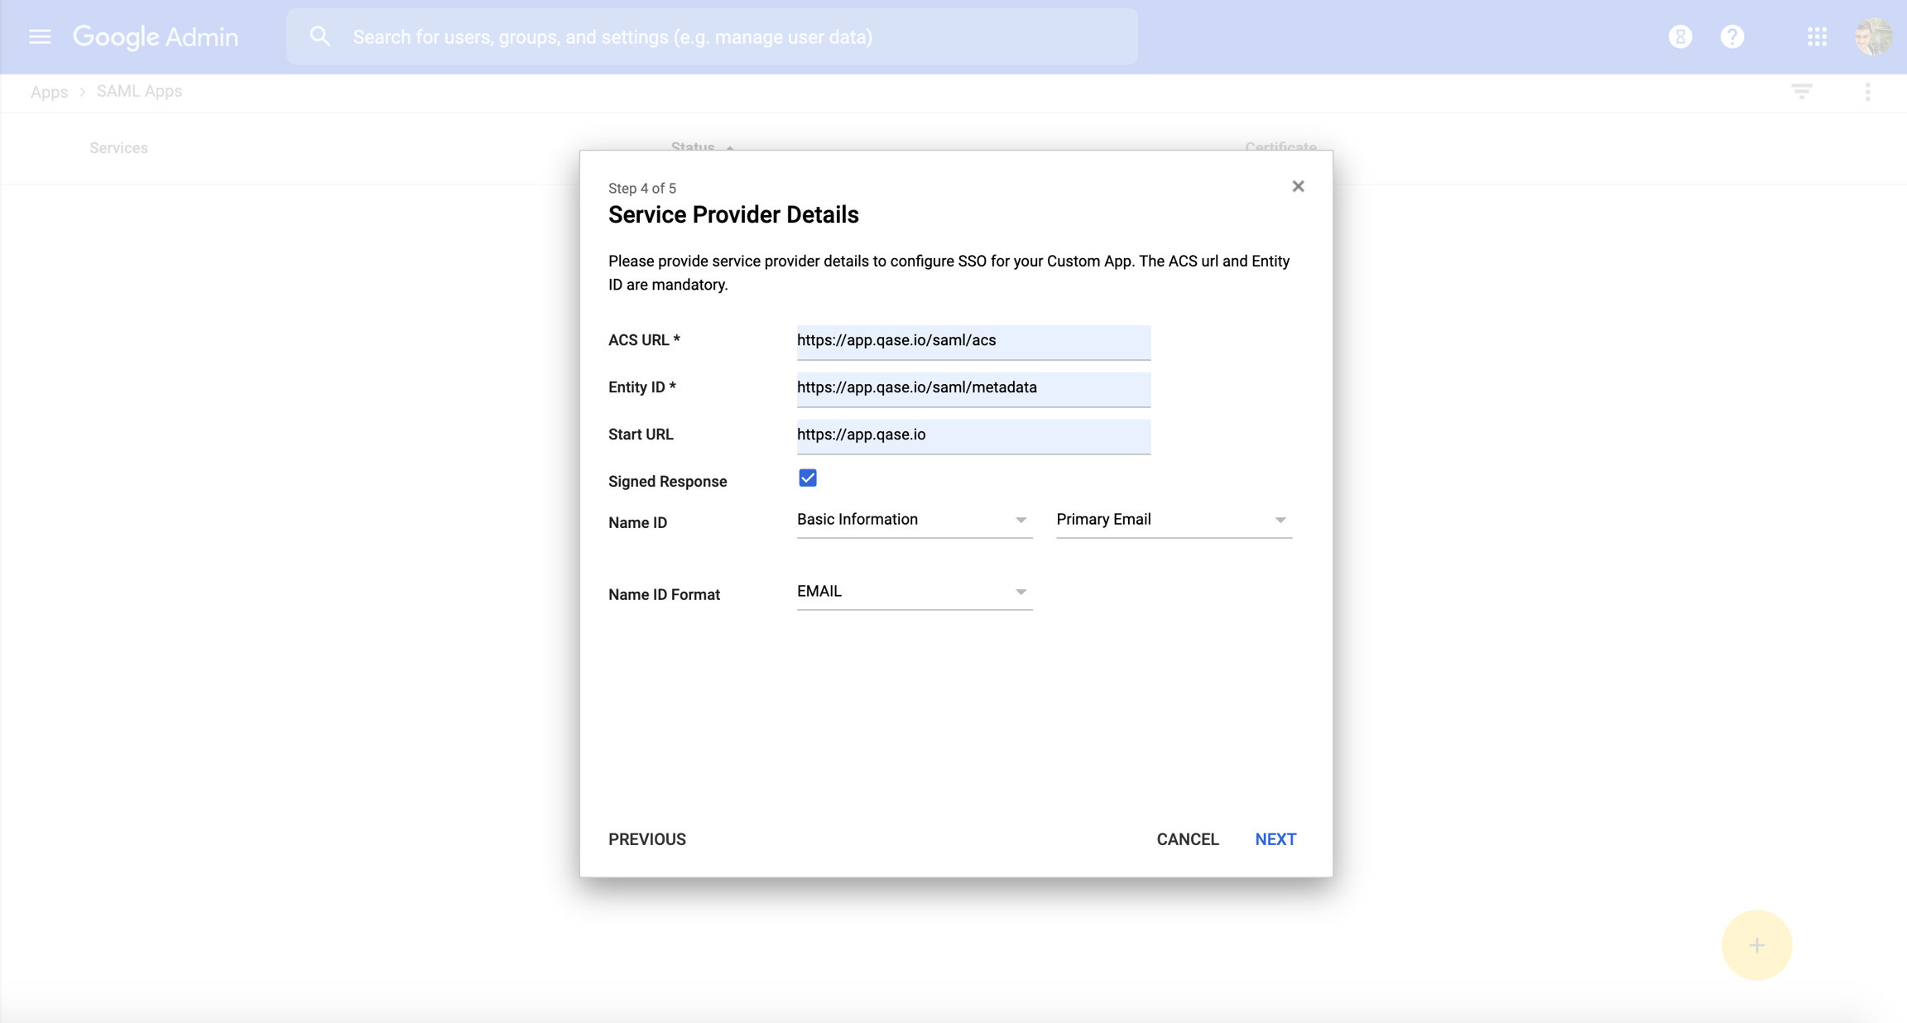Open the Name ID Format EMAIL dropdown
Image resolution: width=1907 pixels, height=1023 pixels.
pyautogui.click(x=914, y=592)
